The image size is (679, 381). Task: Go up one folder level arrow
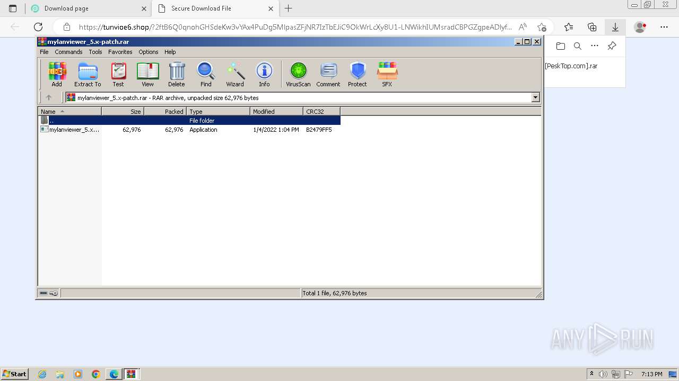click(49, 97)
